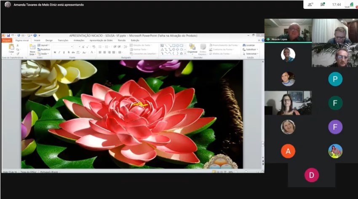358x199 pixels.
Task: Toggle bold text formatting (N)
Action: tap(55, 52)
